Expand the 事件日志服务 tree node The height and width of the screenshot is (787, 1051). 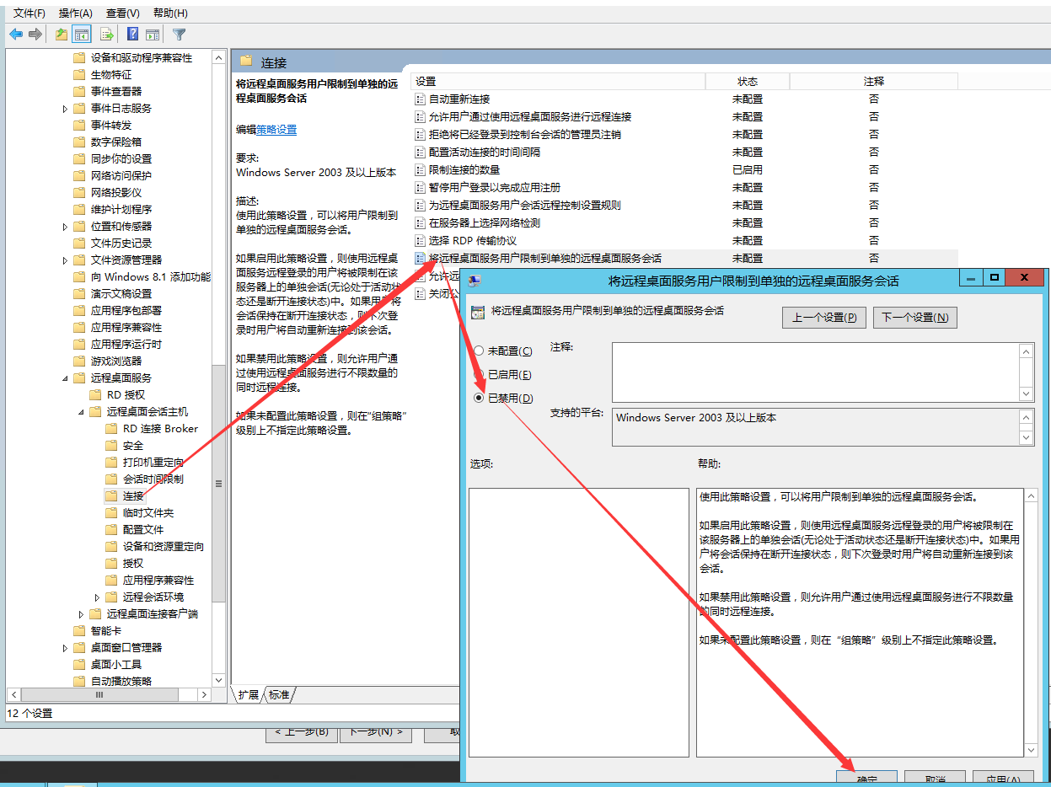click(66, 109)
